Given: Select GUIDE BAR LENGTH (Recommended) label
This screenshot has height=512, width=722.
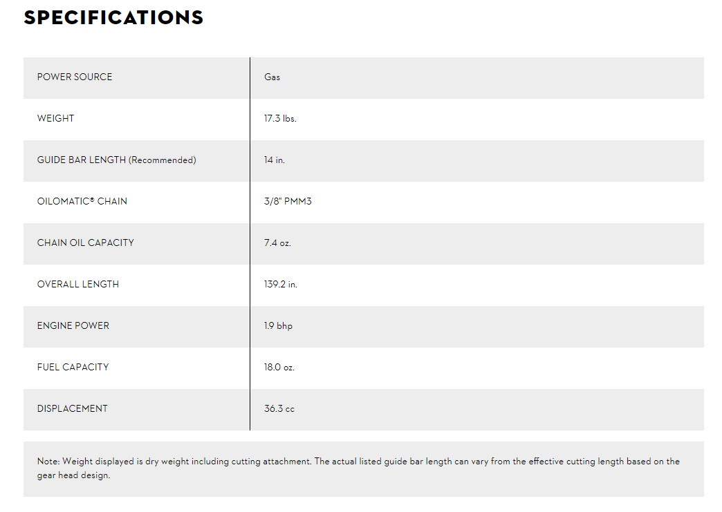Looking at the screenshot, I should (116, 160).
